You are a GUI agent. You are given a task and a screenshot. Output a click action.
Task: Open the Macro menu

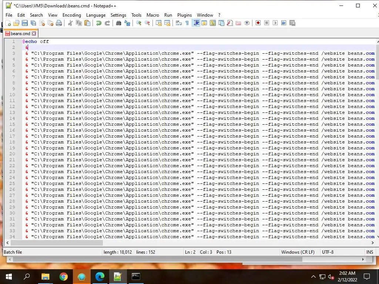tap(153, 15)
